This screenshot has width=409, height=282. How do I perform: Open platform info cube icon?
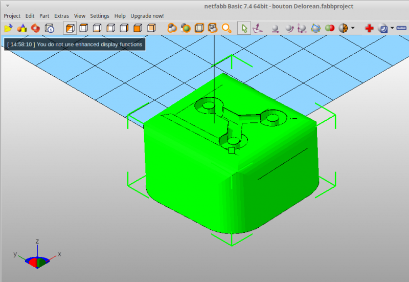[x=49, y=28]
